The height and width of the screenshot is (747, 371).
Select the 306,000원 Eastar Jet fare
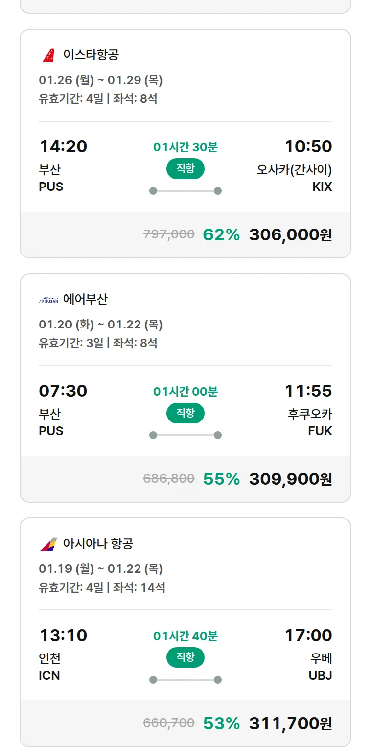point(290,234)
